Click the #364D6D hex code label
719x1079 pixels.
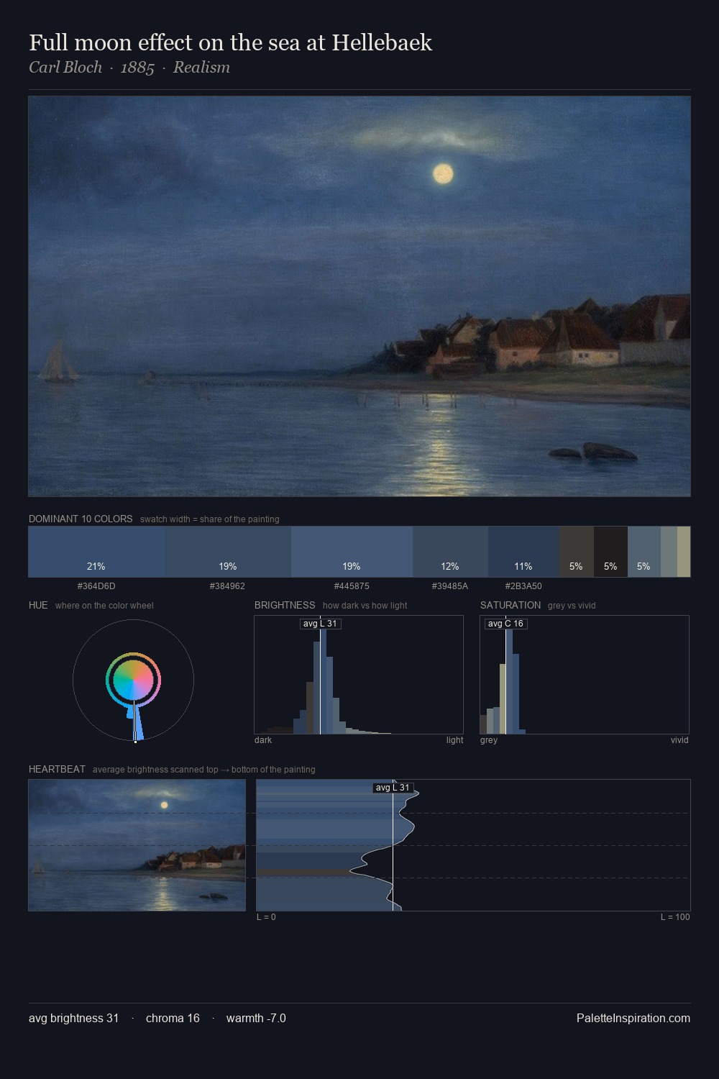click(x=96, y=586)
